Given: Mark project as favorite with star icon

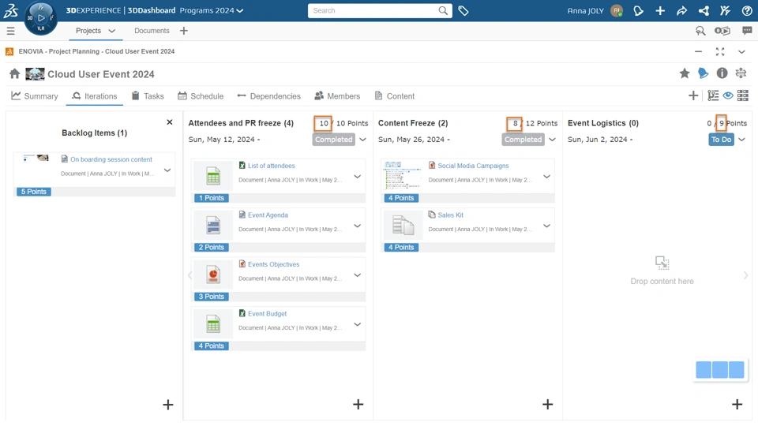Looking at the screenshot, I should (x=684, y=73).
